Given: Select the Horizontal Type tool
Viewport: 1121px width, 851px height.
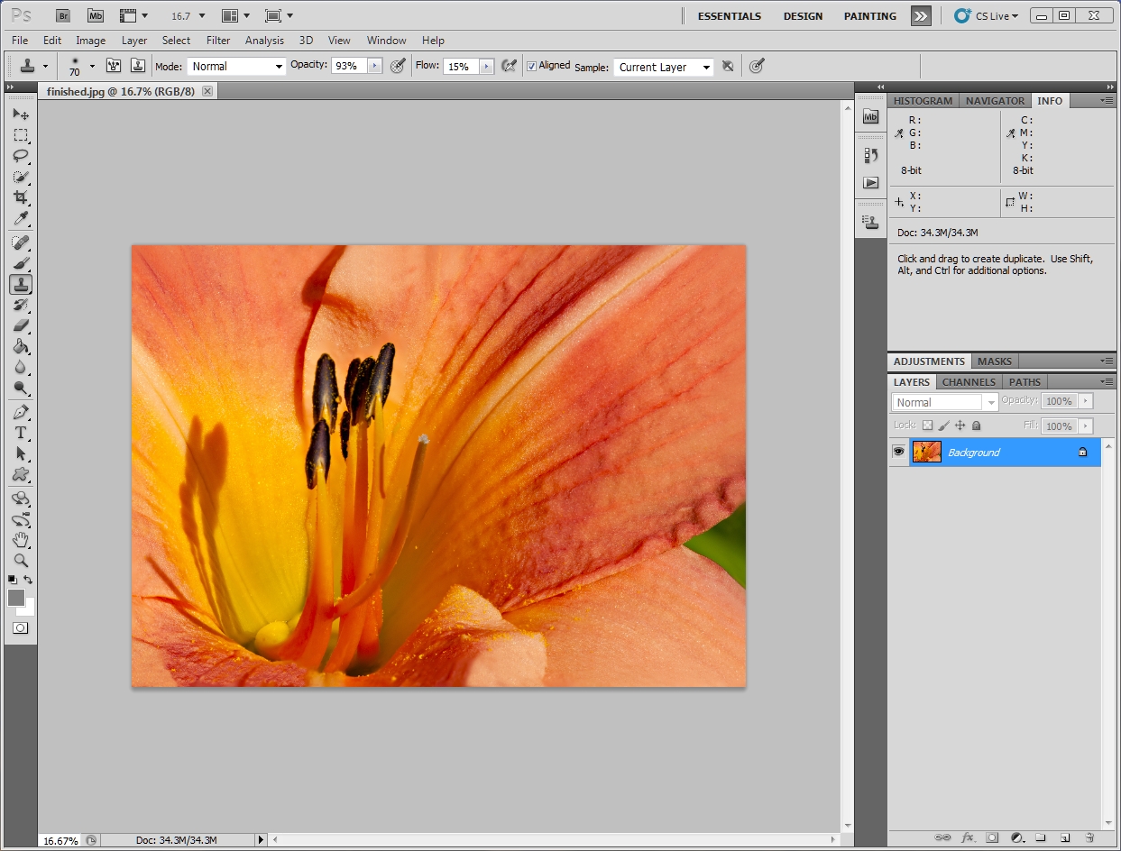Looking at the screenshot, I should (x=21, y=433).
